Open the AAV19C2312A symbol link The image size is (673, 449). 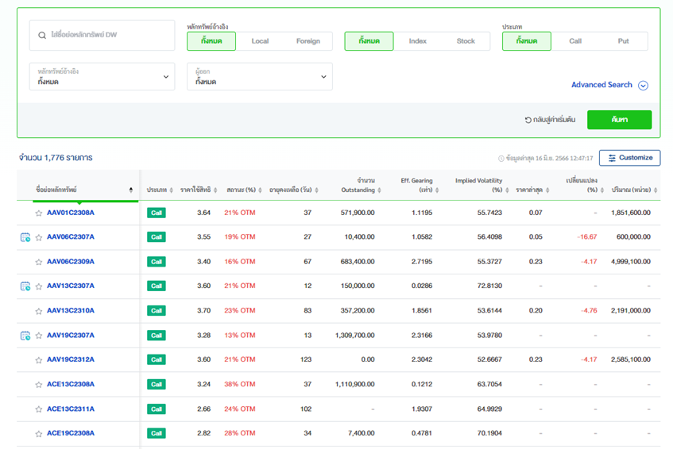(x=71, y=359)
